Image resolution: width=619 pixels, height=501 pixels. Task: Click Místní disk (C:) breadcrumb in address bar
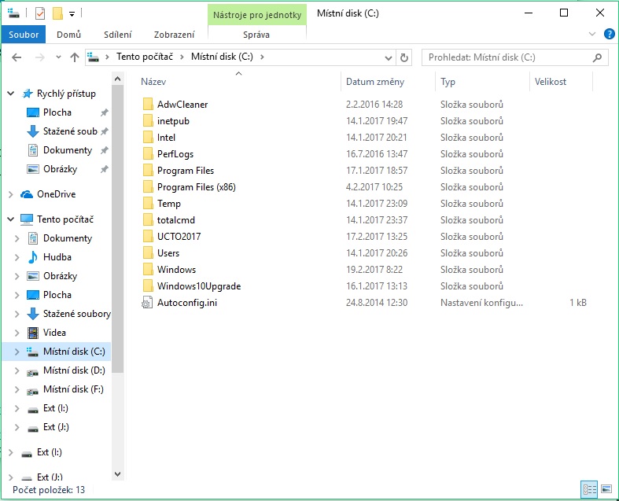click(x=222, y=57)
